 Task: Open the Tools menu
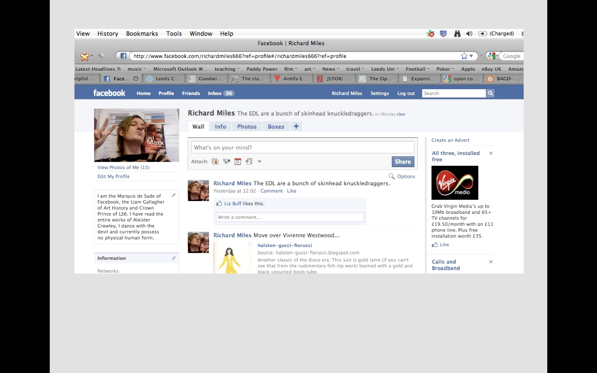[x=174, y=34]
